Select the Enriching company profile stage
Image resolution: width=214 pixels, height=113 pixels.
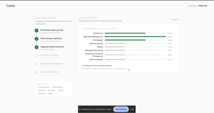click(52, 30)
